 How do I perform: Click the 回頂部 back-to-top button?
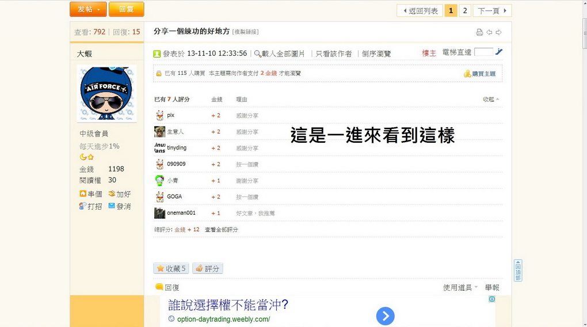pos(518,271)
